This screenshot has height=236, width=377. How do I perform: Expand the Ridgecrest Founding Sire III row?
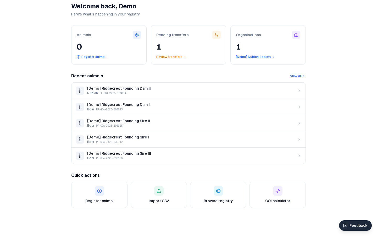pos(299,156)
